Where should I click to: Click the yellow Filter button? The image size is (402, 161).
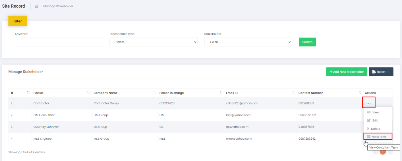[x=17, y=21]
